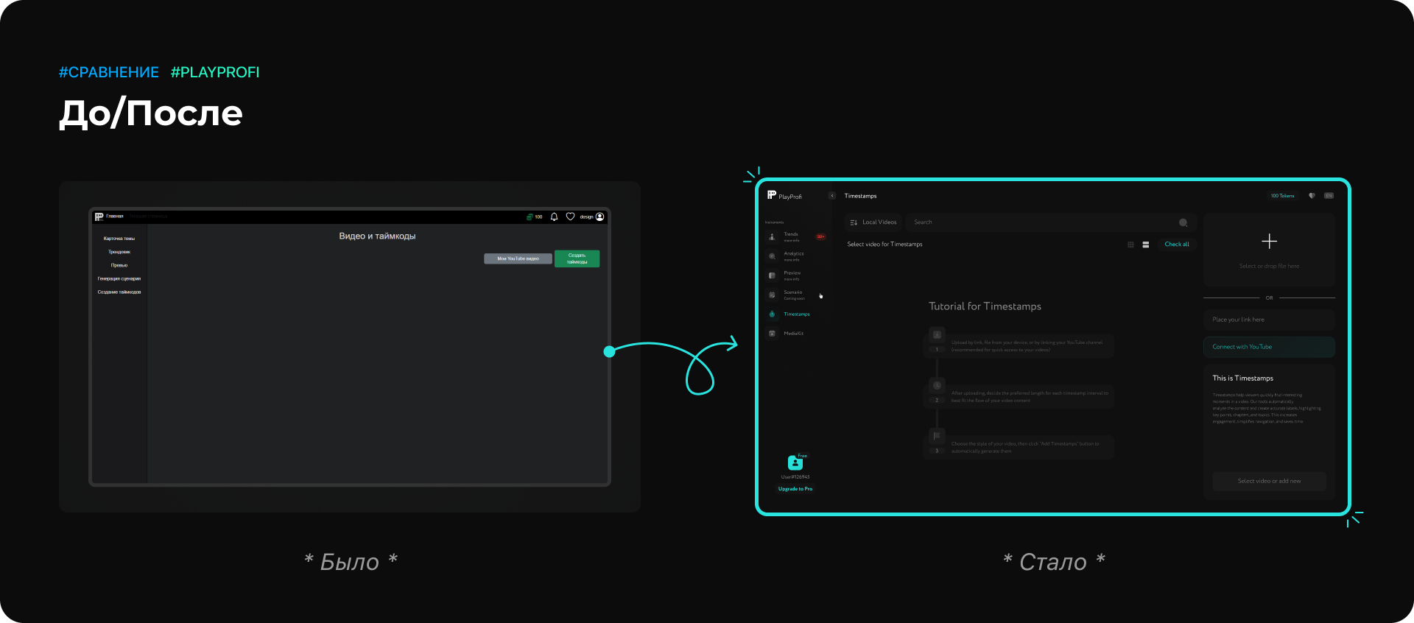Switch to list view layout
Viewport: 1414px width, 623px height.
pos(1146,244)
